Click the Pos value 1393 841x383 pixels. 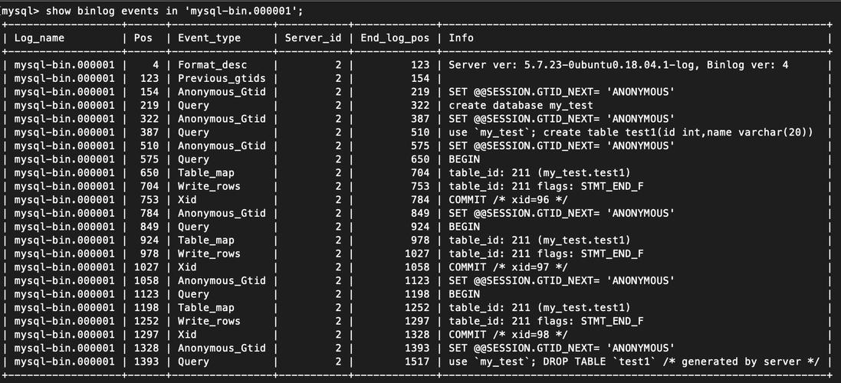tap(146, 362)
